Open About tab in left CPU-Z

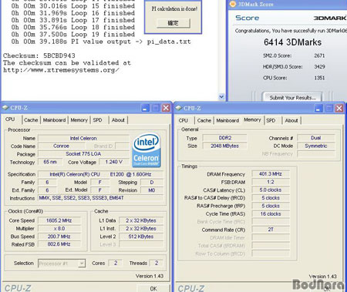[x=118, y=120]
